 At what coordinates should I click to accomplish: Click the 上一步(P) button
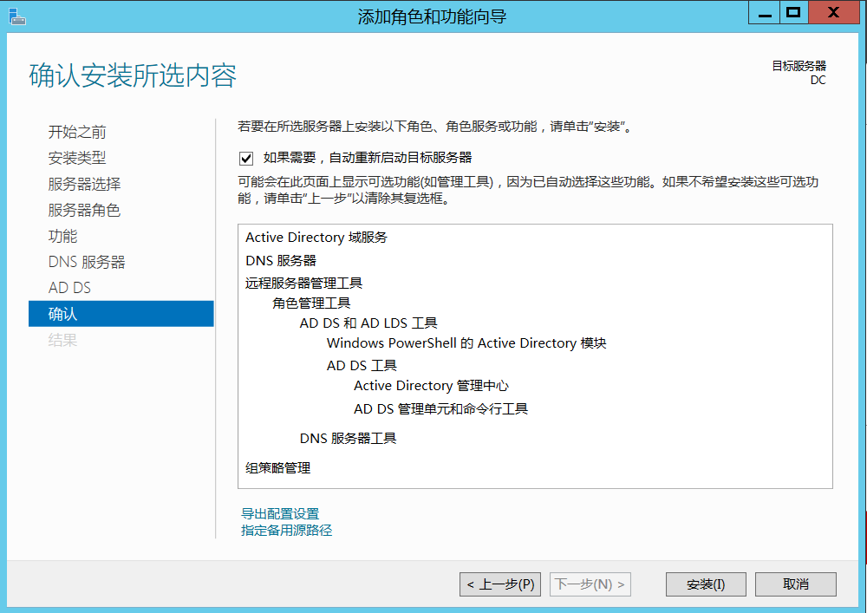tap(500, 584)
